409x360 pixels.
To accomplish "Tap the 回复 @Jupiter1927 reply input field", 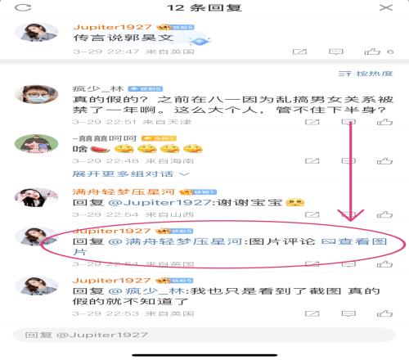I will coord(204,335).
